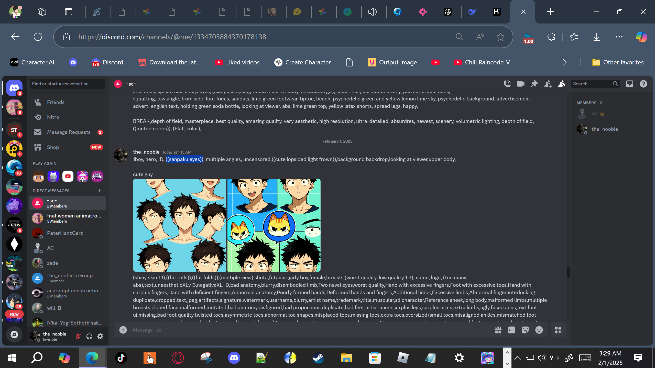655x368 pixels.
Task: Toggle headphone deafen
Action: tap(89, 336)
